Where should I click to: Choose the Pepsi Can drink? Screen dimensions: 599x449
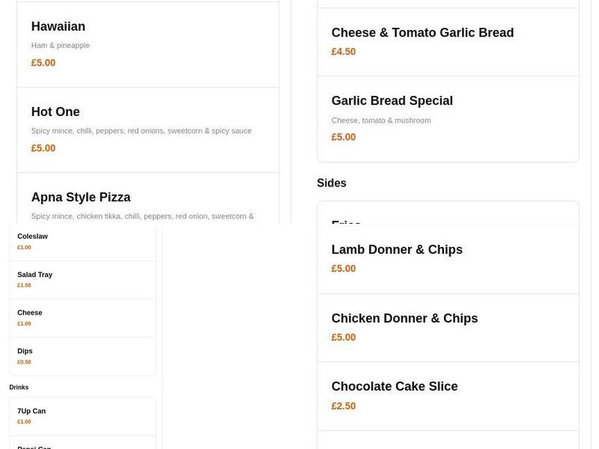click(x=34, y=446)
